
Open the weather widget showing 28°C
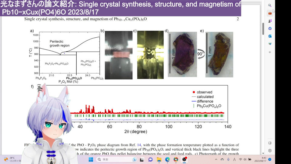pyautogui.click(x=12, y=159)
